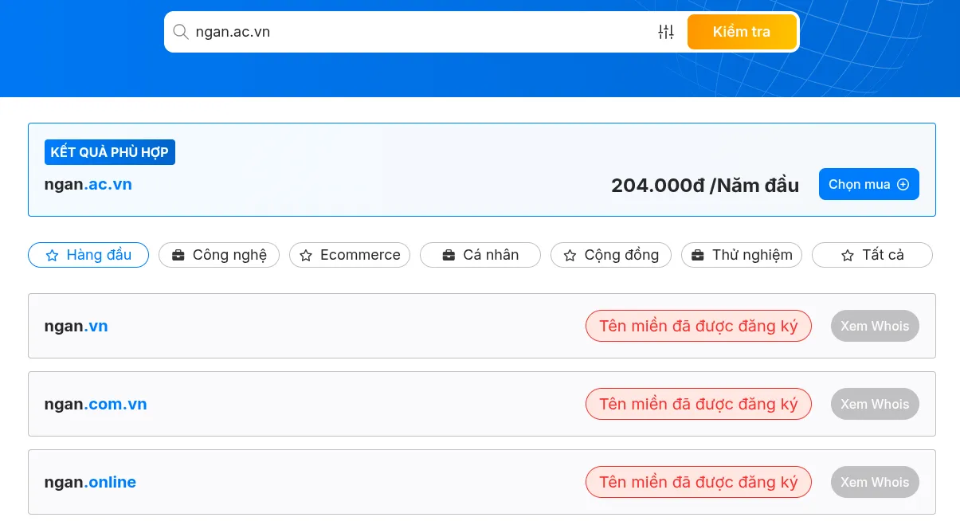Switch to the Tất cả category tab
960x521 pixels.
point(872,255)
